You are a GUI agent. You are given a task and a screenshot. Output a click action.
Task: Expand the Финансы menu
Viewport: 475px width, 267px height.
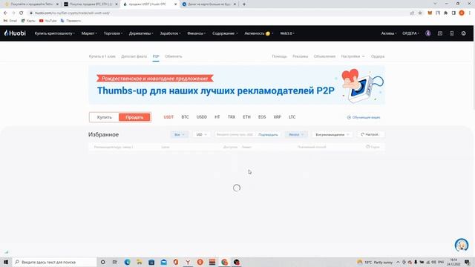click(x=196, y=33)
